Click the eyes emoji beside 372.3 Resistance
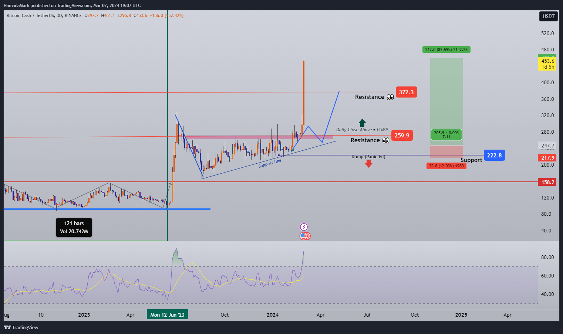 point(390,97)
